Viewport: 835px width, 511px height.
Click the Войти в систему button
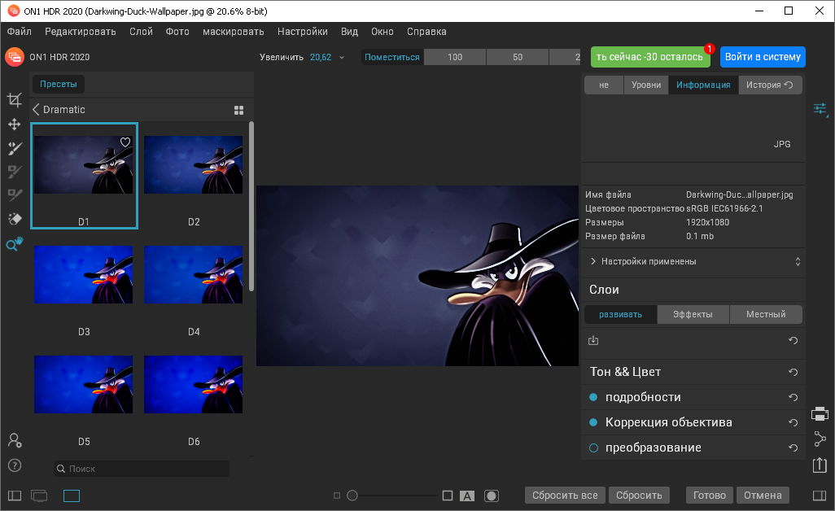point(763,57)
